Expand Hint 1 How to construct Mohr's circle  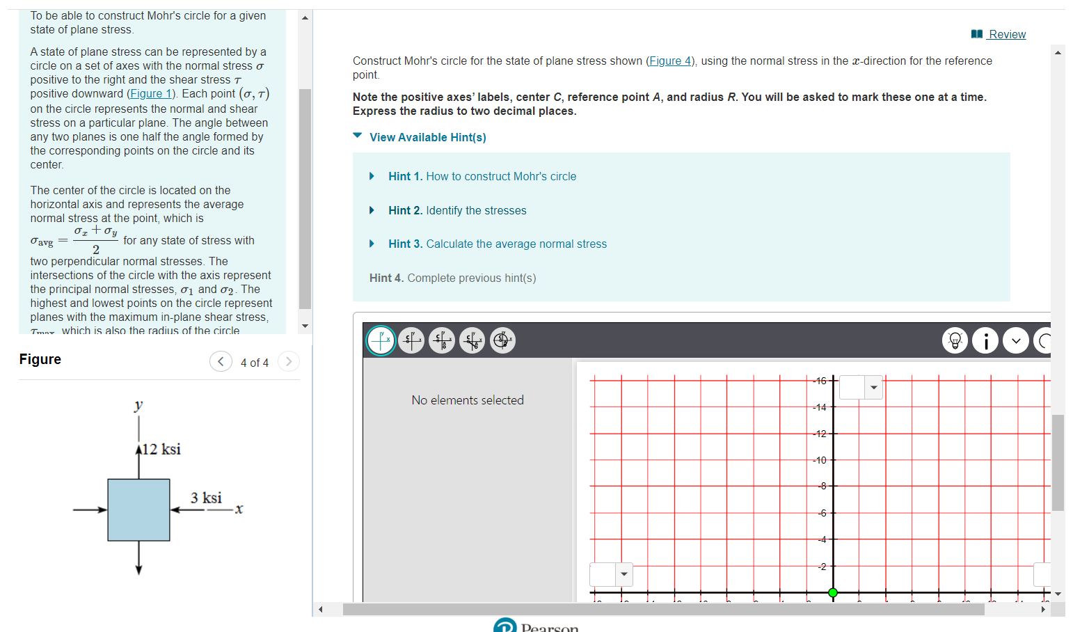482,176
